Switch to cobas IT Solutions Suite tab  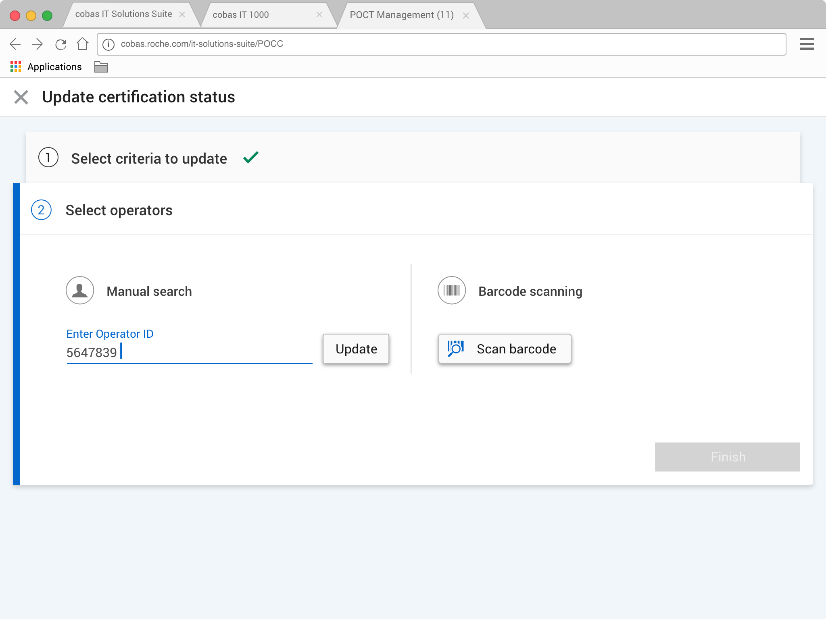[x=123, y=15]
